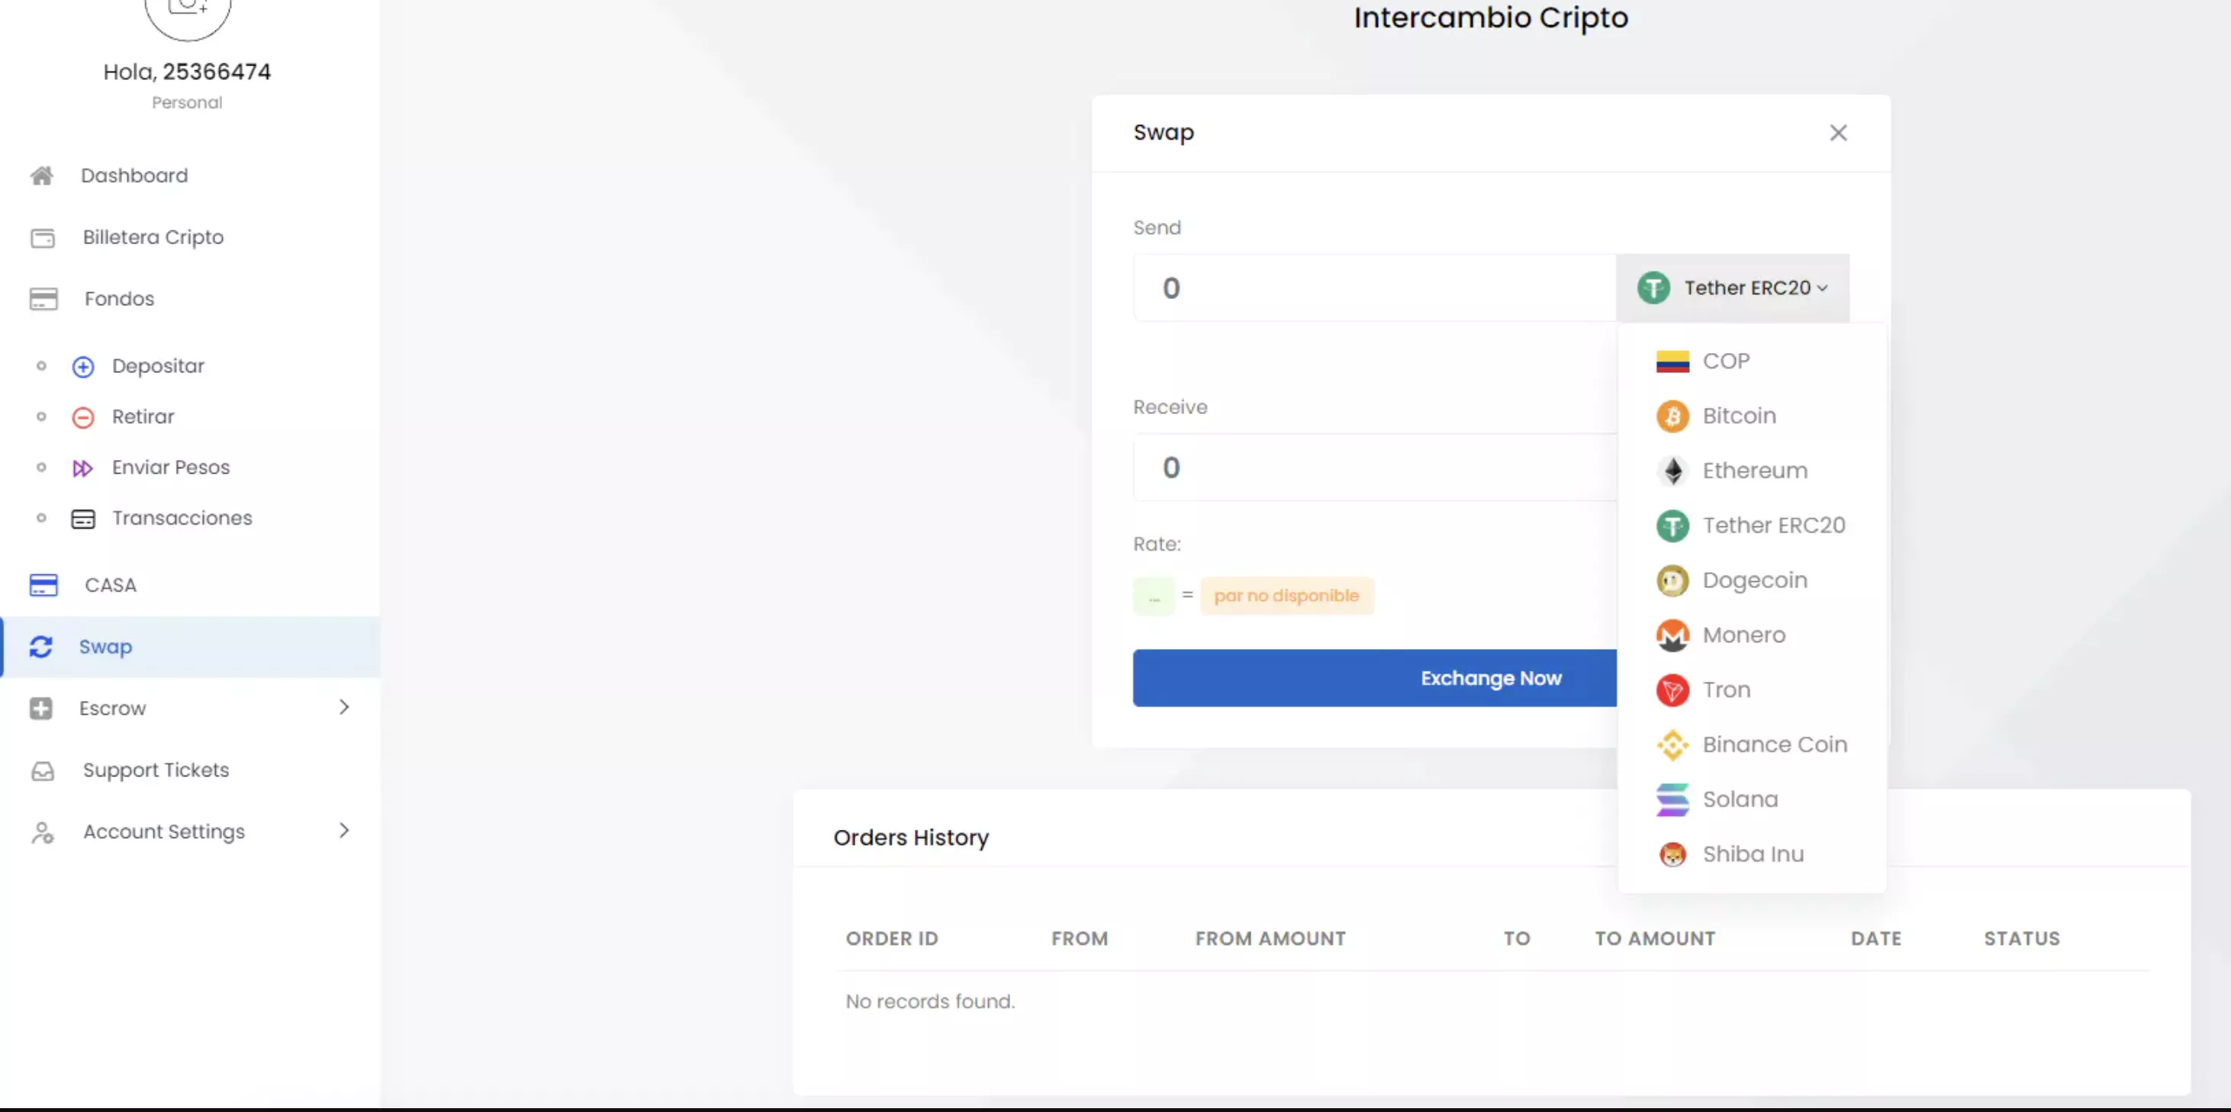2231x1112 pixels.
Task: Click the Enviar Pesos forward arrows icon
Action: click(83, 468)
